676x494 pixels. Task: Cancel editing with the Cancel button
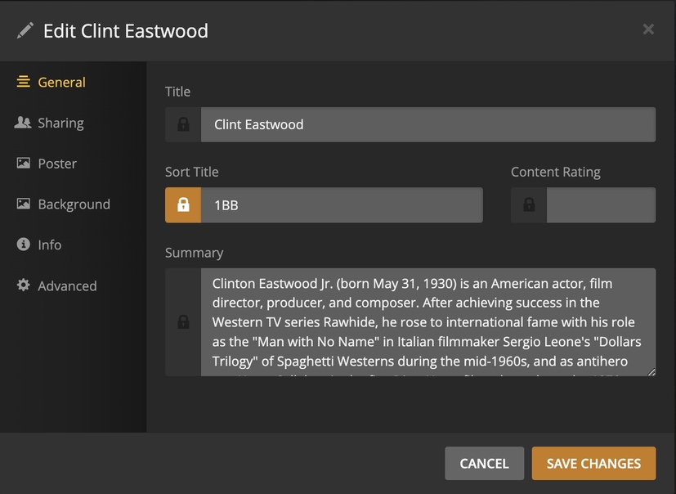point(484,463)
